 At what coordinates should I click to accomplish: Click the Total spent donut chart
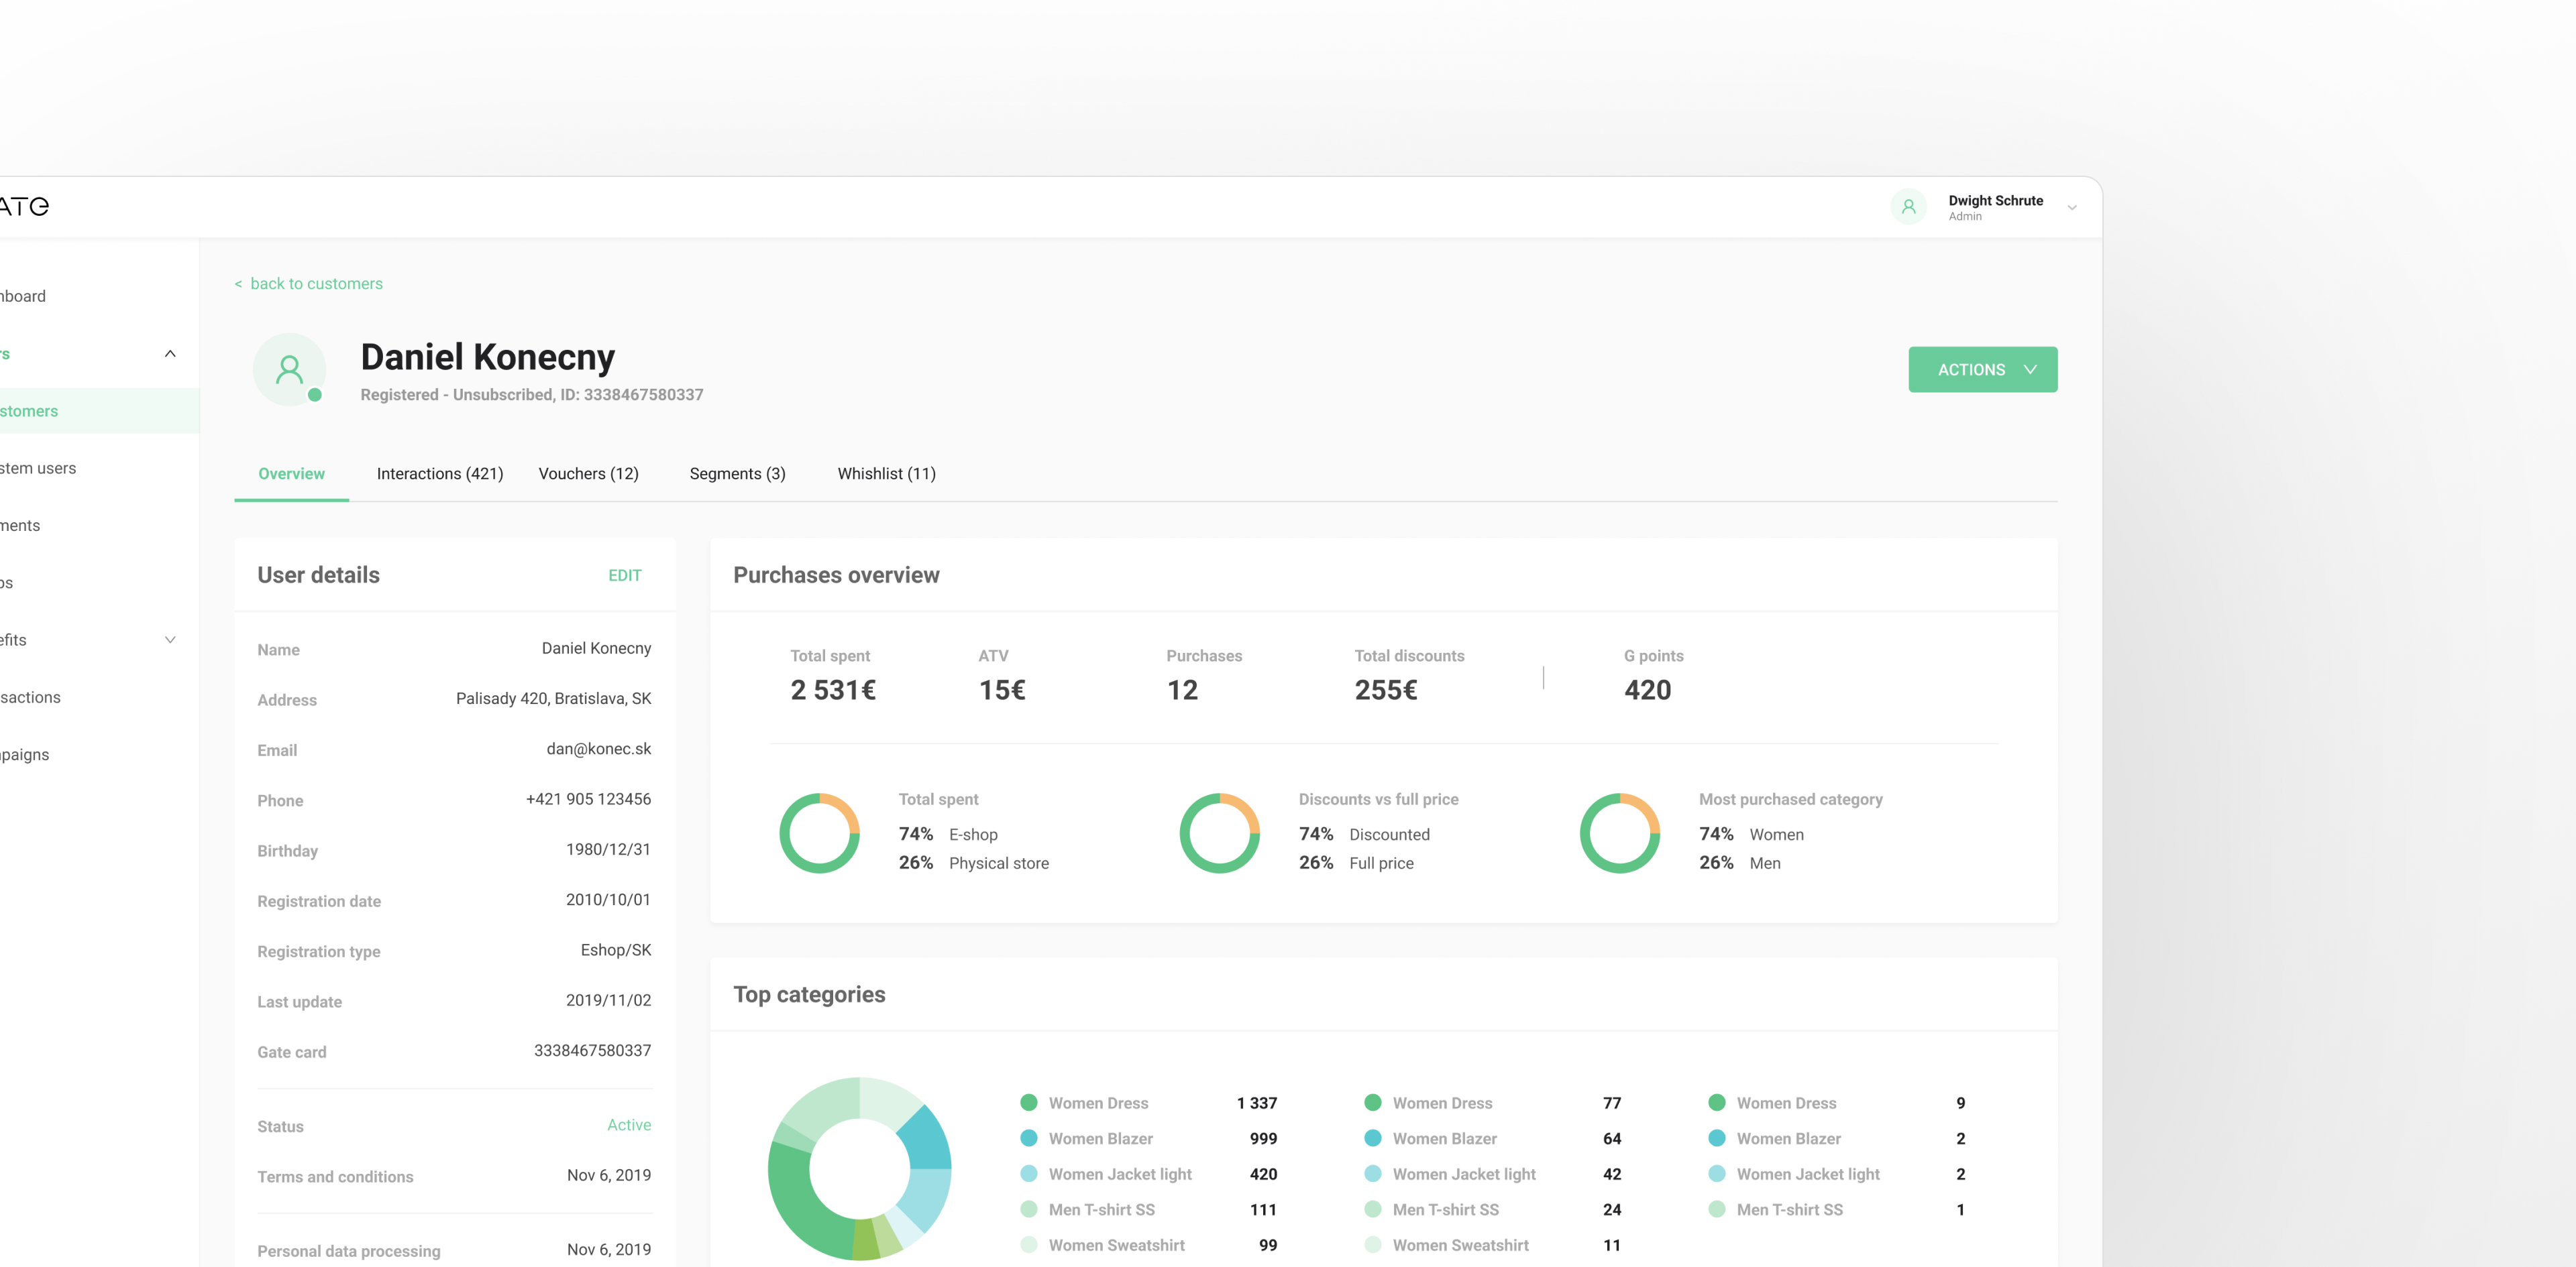coord(819,833)
